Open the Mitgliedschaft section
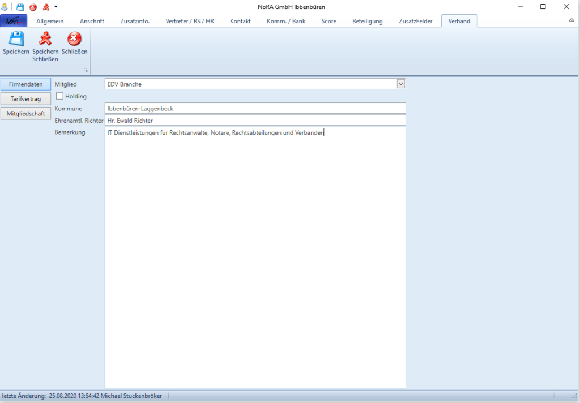The height and width of the screenshot is (403, 580). [25, 114]
